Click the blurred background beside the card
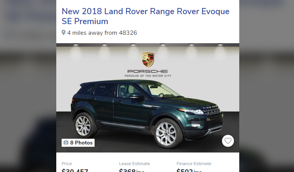 (x=28, y=86)
